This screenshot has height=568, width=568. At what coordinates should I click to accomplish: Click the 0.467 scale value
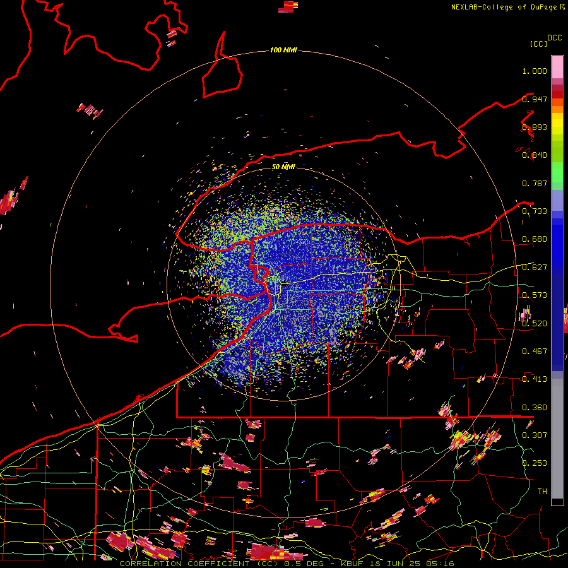coord(535,352)
